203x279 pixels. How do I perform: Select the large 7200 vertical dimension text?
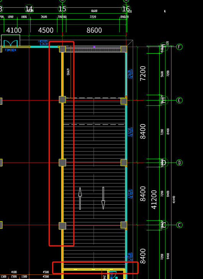143,73
